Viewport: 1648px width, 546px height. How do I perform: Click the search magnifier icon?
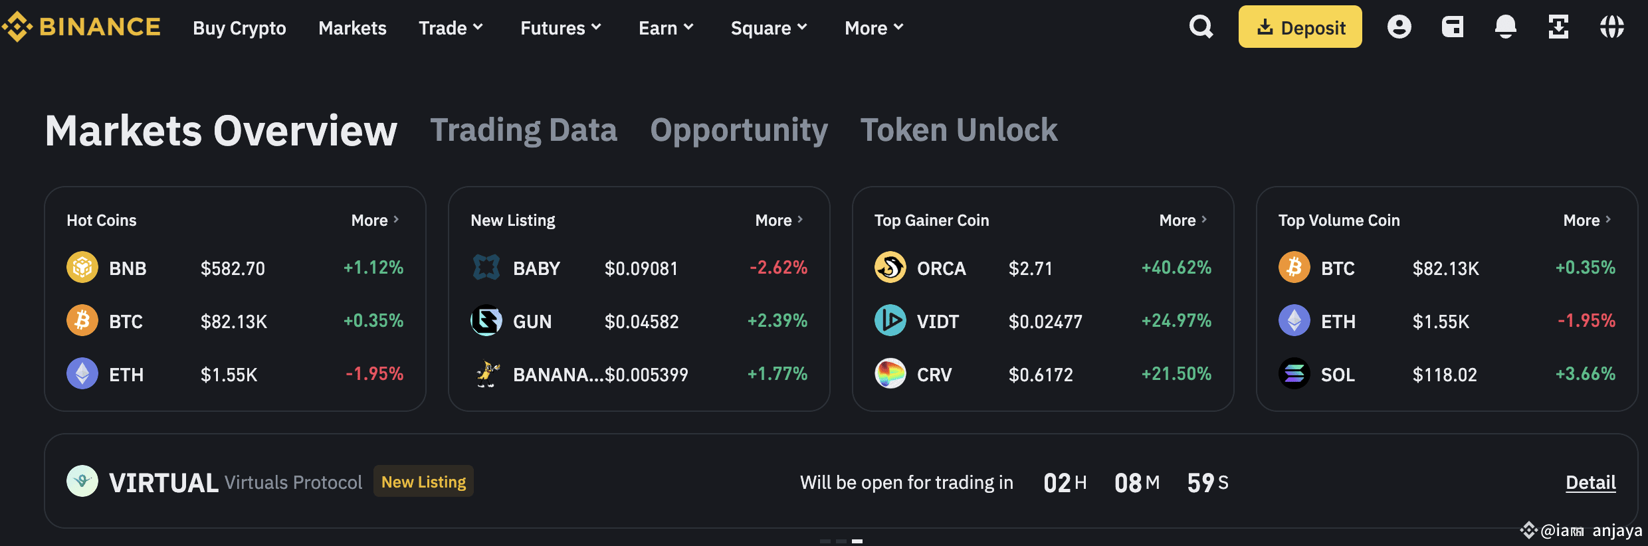[x=1201, y=27]
